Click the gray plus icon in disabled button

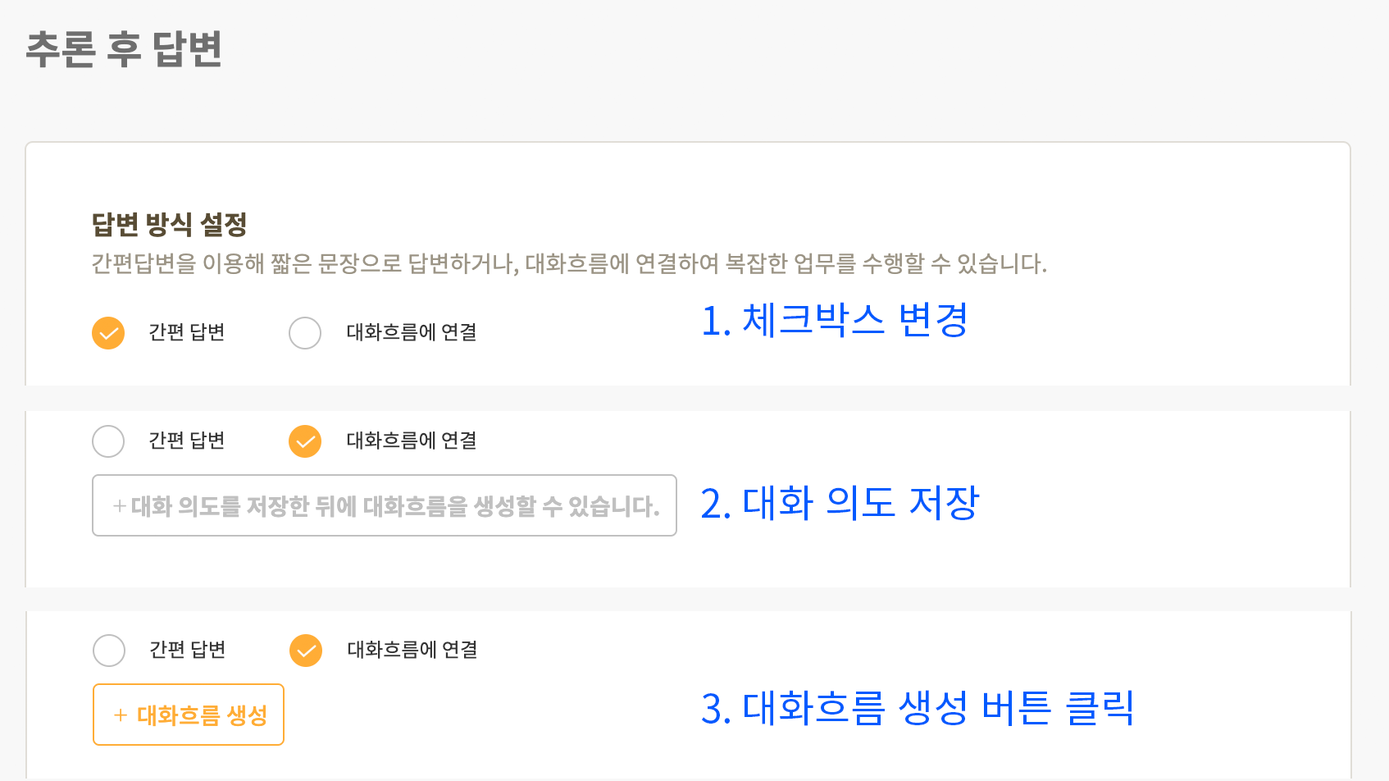click(120, 506)
